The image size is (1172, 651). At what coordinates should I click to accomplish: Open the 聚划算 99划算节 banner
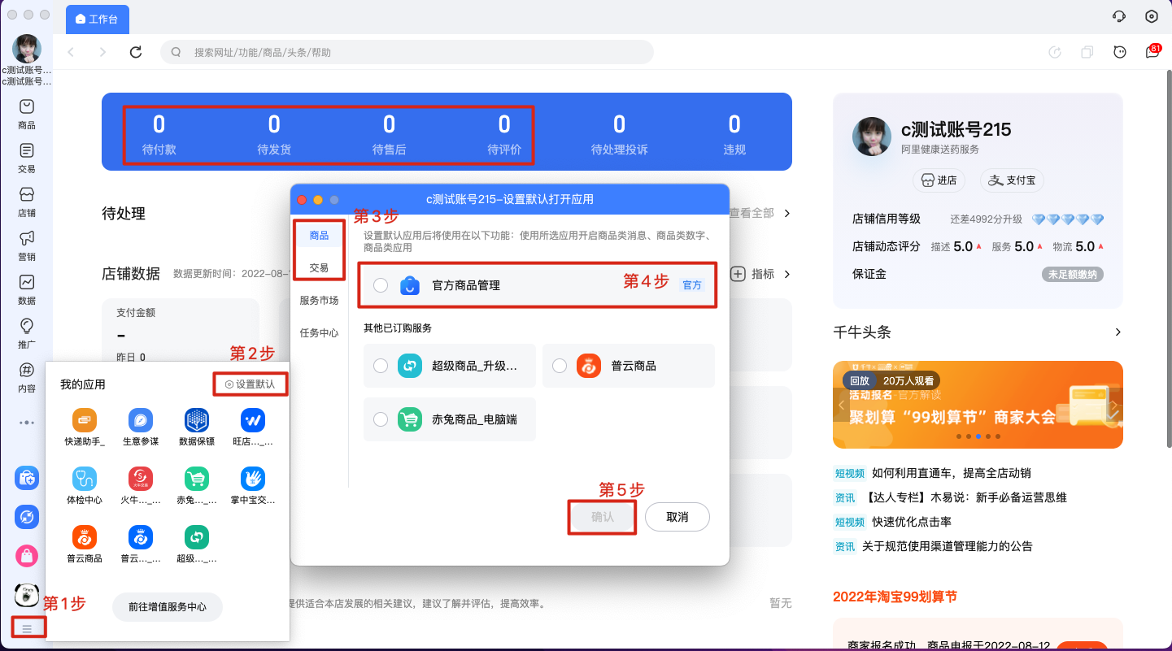[978, 405]
